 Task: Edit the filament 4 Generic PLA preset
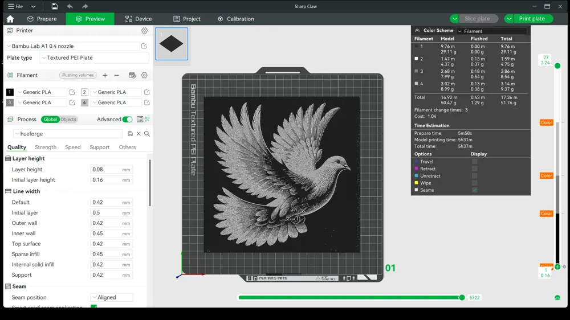click(147, 102)
